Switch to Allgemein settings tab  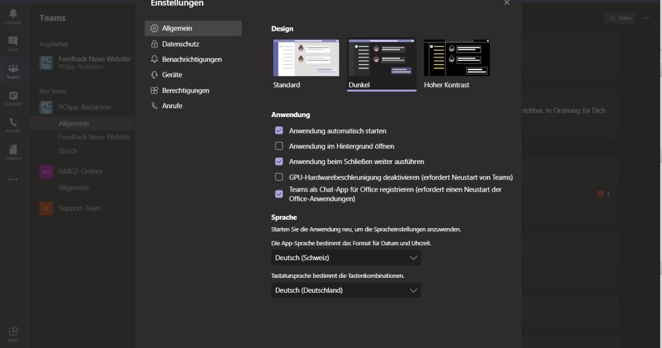click(x=193, y=28)
